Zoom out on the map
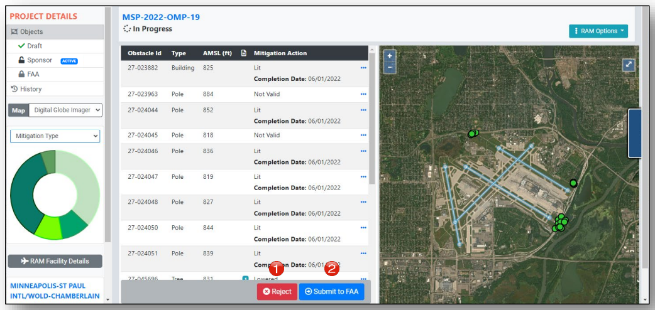The height and width of the screenshot is (310, 655). click(390, 67)
